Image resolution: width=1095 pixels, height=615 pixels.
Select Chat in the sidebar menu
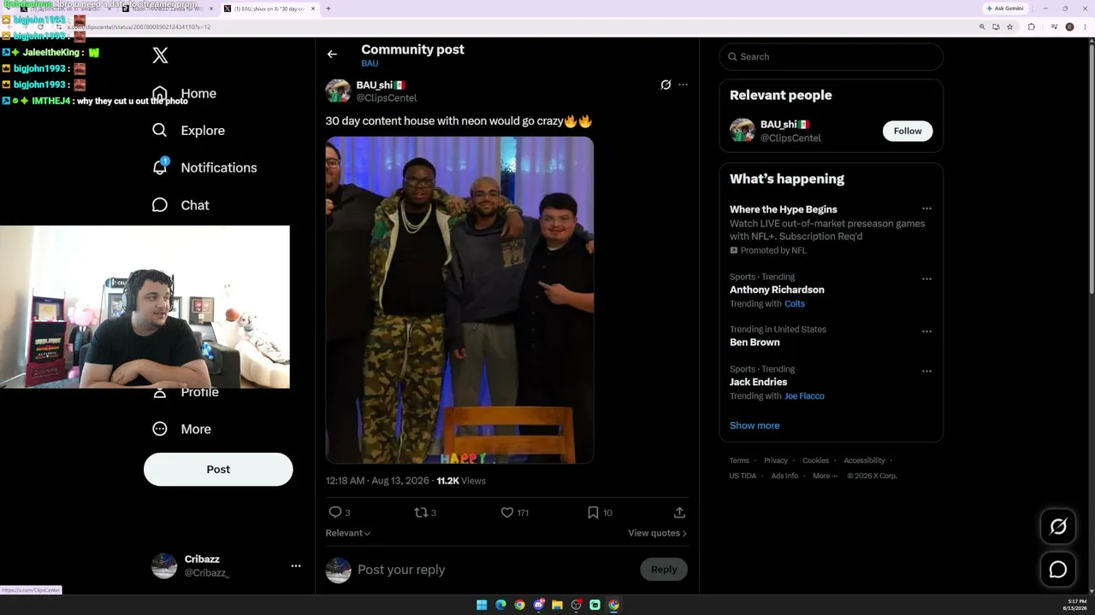[195, 205]
